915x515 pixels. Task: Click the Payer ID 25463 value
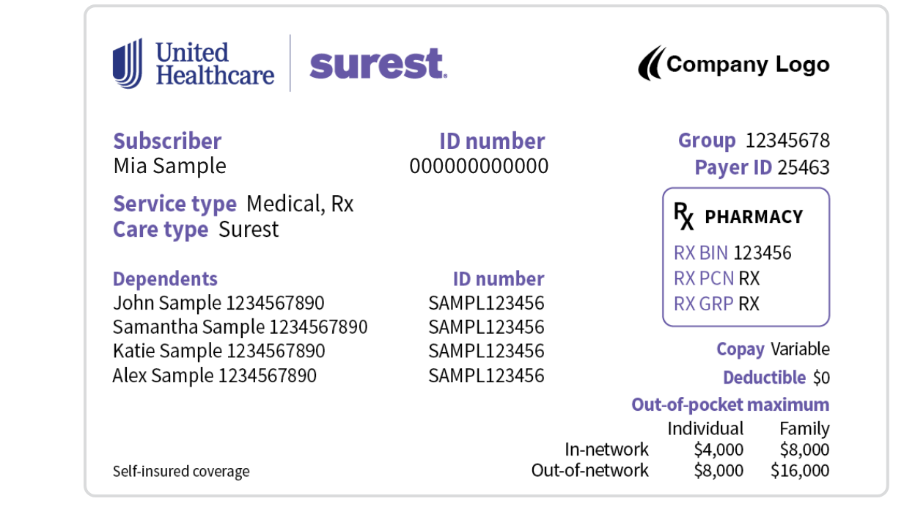coord(803,168)
